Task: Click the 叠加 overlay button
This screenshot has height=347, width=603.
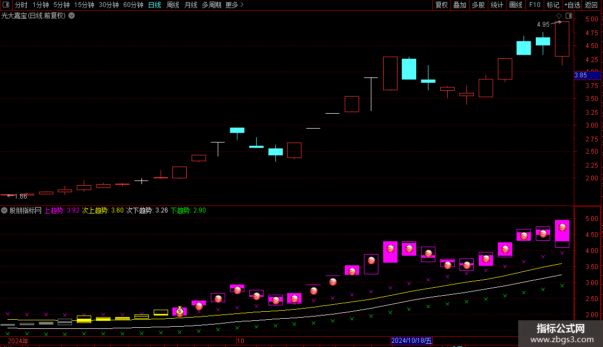Action: pyautogui.click(x=459, y=5)
